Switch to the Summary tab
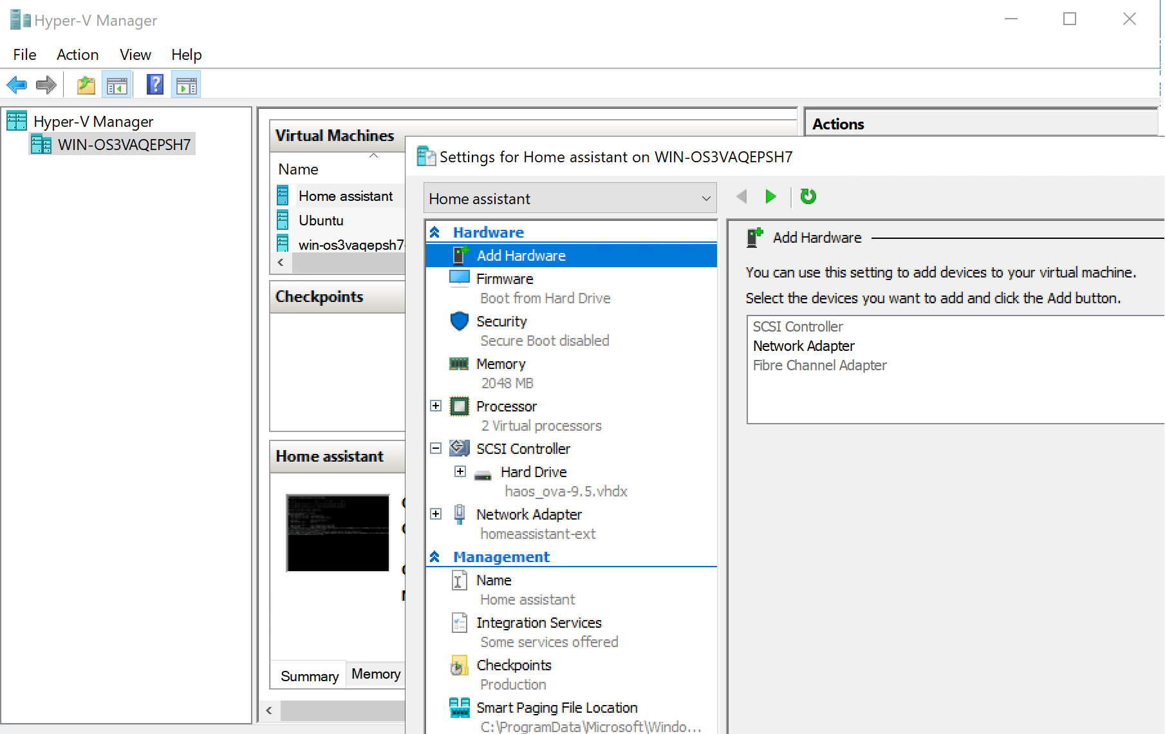 click(309, 676)
